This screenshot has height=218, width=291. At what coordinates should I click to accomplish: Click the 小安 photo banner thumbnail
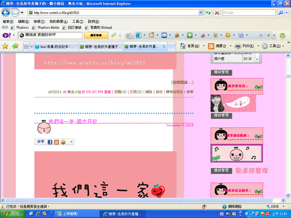233,103
